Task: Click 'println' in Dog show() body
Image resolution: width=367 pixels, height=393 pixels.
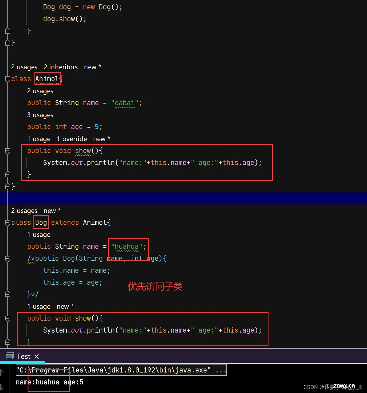Action: [101, 330]
